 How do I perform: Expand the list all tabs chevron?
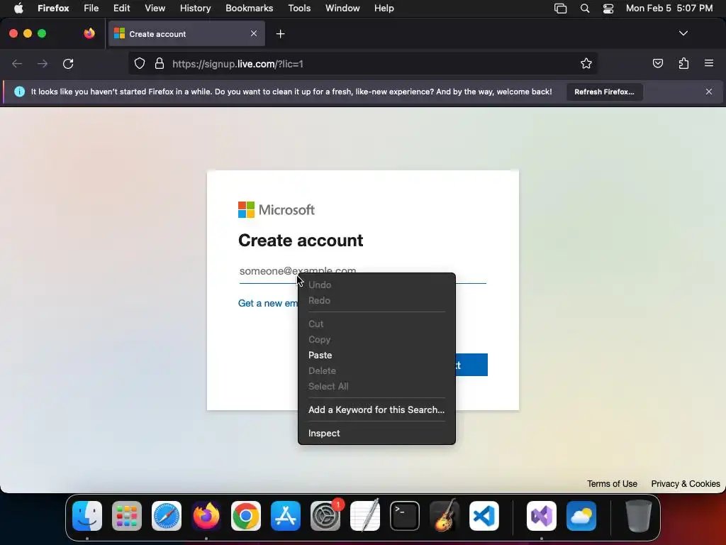click(683, 33)
